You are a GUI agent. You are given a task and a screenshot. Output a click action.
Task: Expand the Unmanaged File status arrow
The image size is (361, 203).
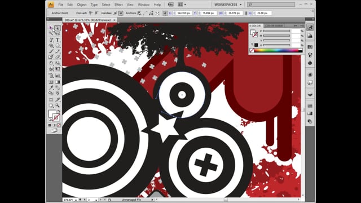152,200
